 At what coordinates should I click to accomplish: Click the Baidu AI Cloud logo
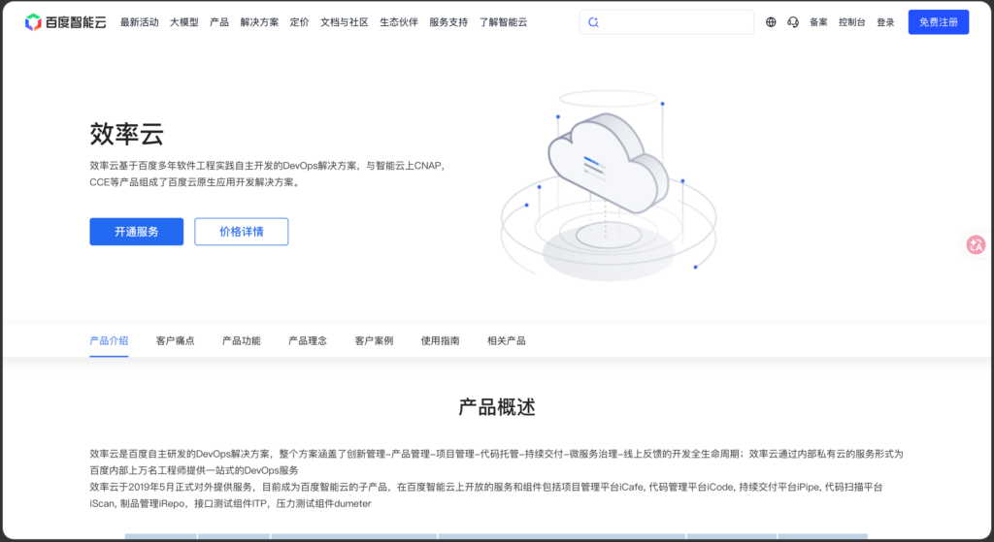click(65, 22)
